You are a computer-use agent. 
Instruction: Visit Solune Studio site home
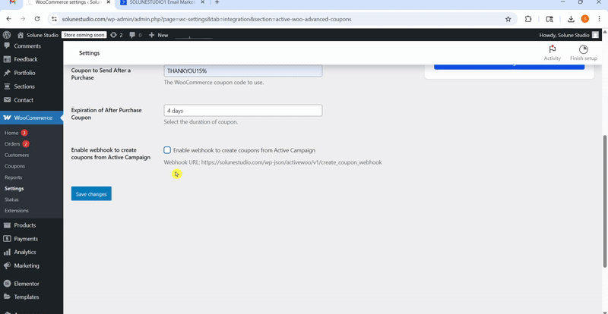[x=38, y=35]
